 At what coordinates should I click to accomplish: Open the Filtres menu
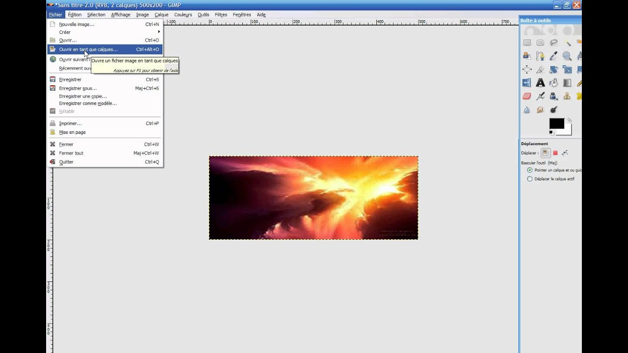pyautogui.click(x=221, y=15)
